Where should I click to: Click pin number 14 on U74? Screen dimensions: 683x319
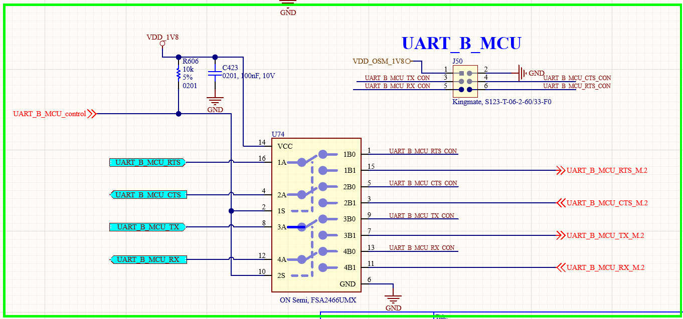pos(262,142)
